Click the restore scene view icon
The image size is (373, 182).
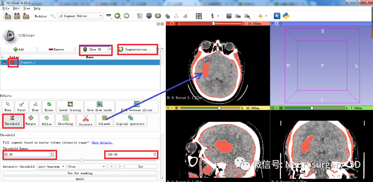tap(247, 16)
